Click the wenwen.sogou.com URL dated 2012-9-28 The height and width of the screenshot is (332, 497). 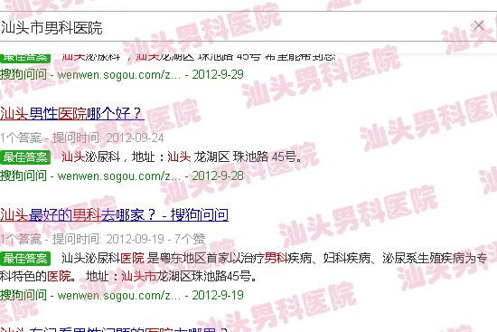pos(119,175)
